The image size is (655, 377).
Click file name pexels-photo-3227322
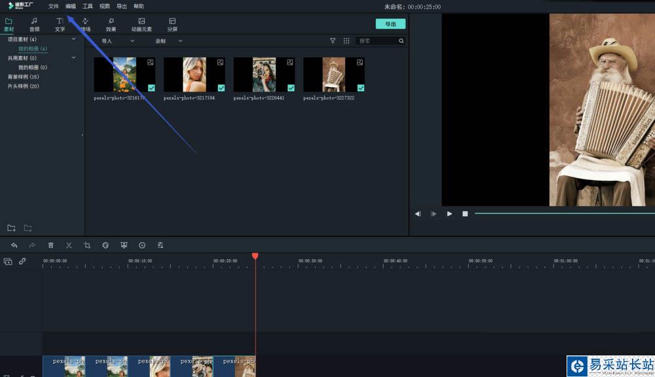click(x=329, y=98)
